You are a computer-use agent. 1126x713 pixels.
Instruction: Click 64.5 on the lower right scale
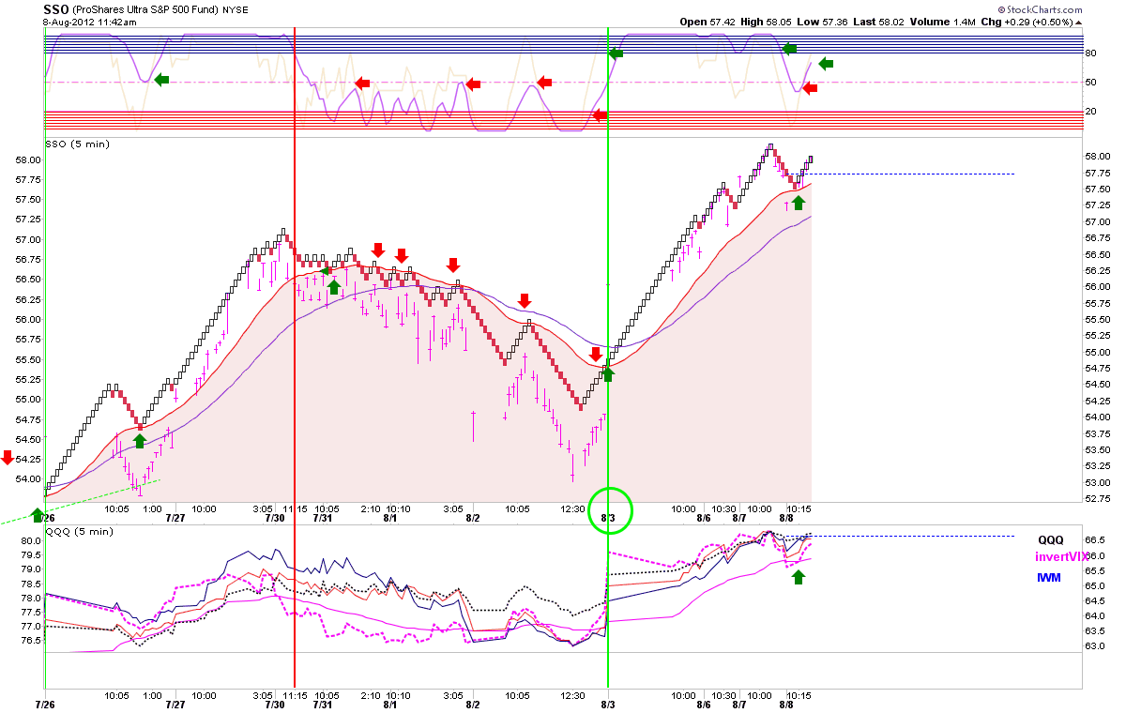[x=1096, y=600]
